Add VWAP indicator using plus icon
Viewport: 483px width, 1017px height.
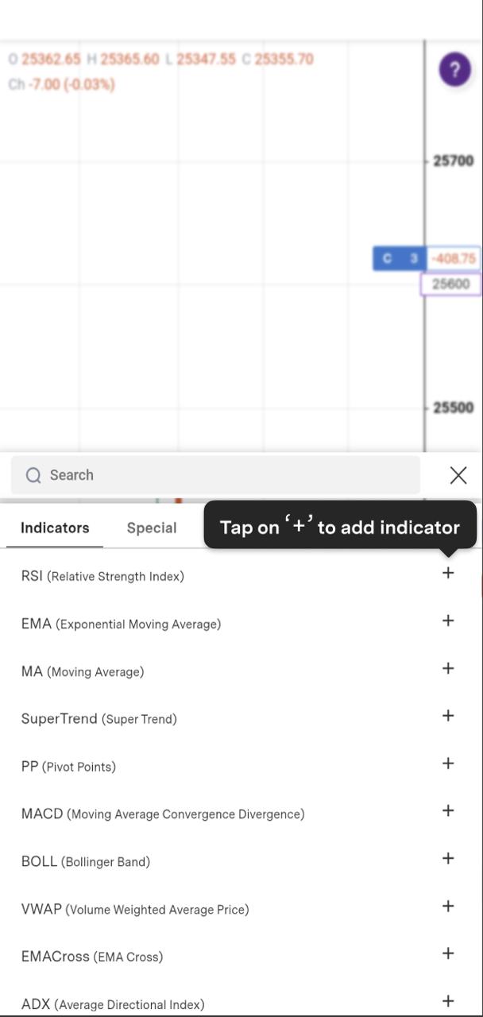448,906
